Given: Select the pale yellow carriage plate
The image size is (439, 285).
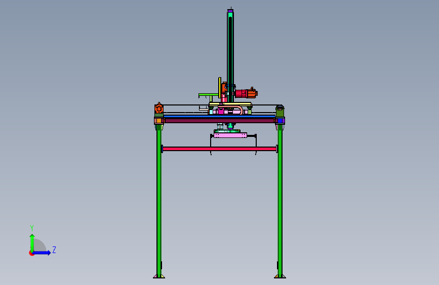Looking at the screenshot, I should (230, 104).
